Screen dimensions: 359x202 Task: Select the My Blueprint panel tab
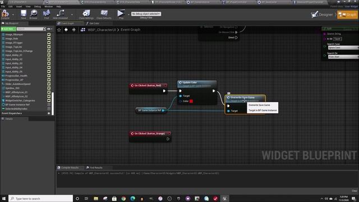coord(12,24)
